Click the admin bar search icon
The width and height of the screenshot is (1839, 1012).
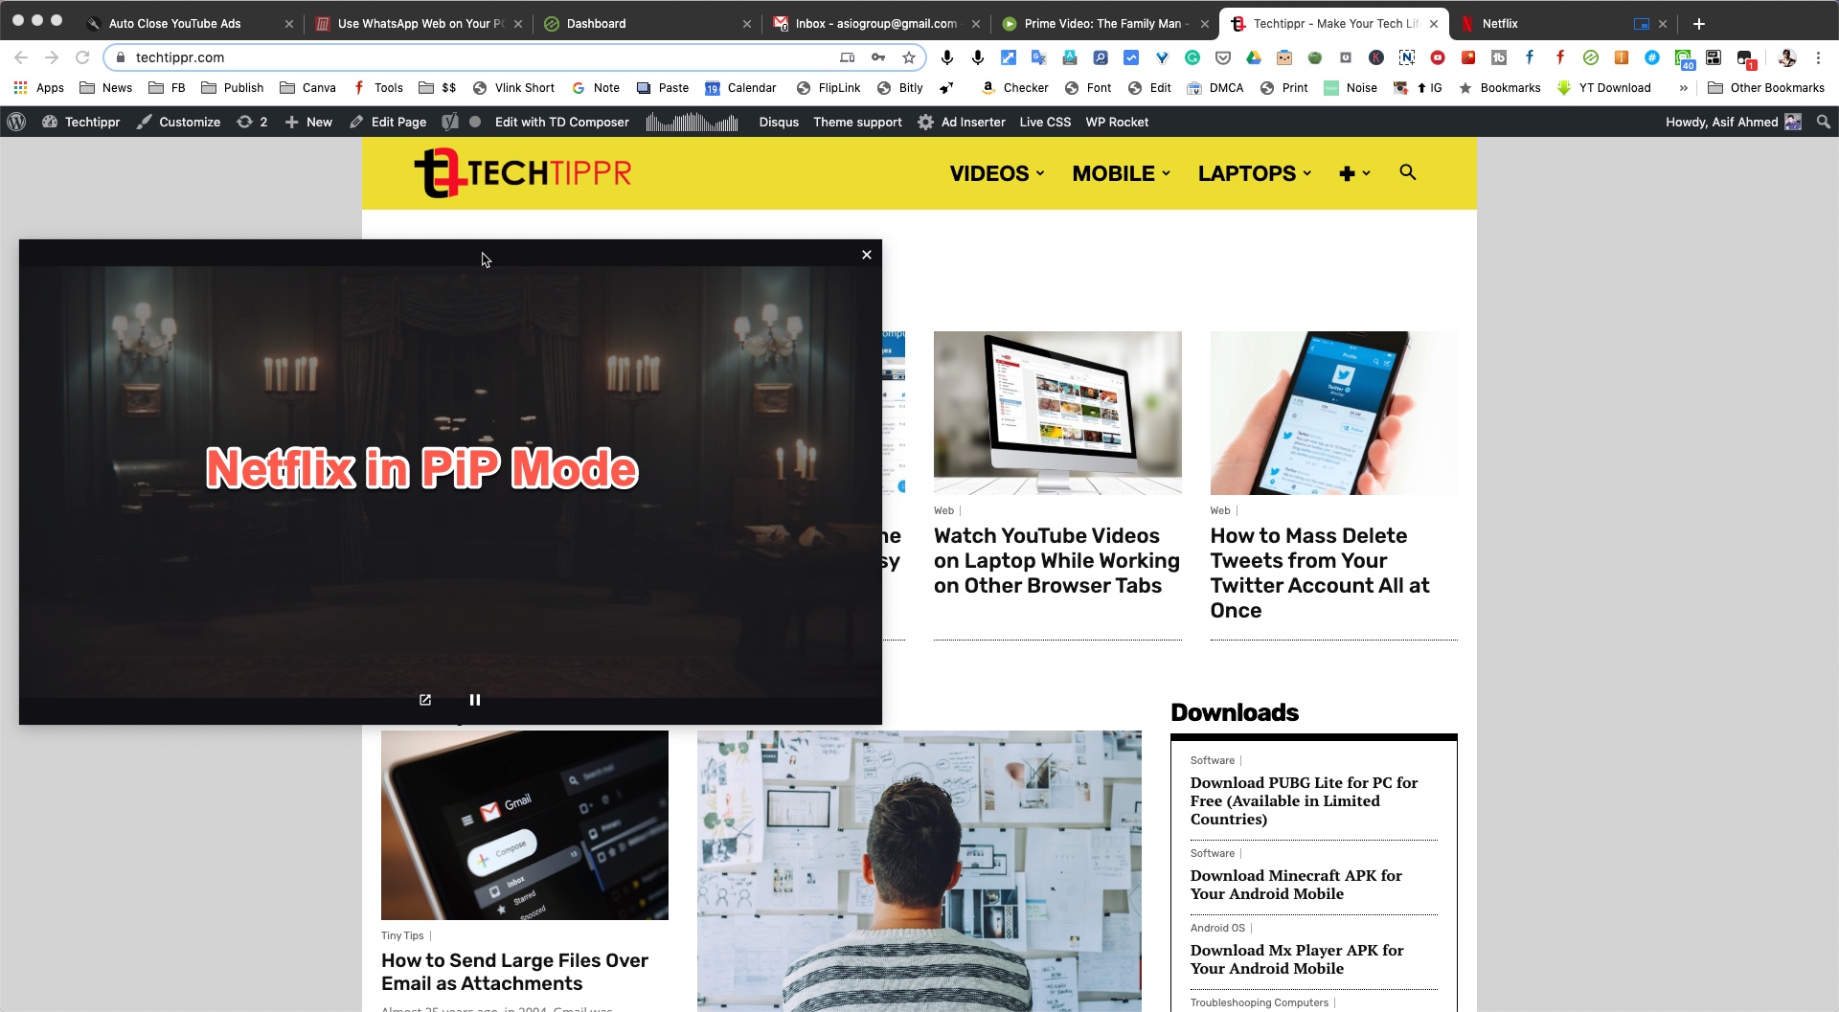(1824, 122)
